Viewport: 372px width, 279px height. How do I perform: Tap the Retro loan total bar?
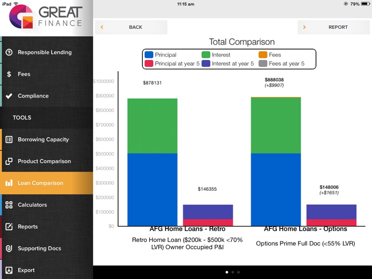(x=152, y=162)
